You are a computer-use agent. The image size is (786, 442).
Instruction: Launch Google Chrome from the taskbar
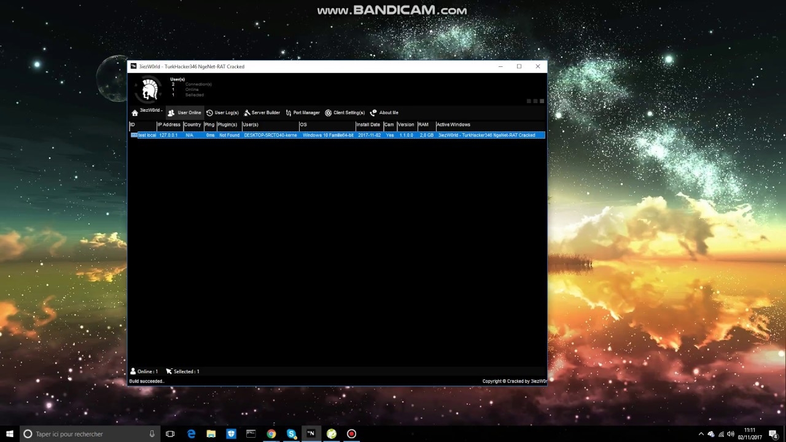point(271,434)
